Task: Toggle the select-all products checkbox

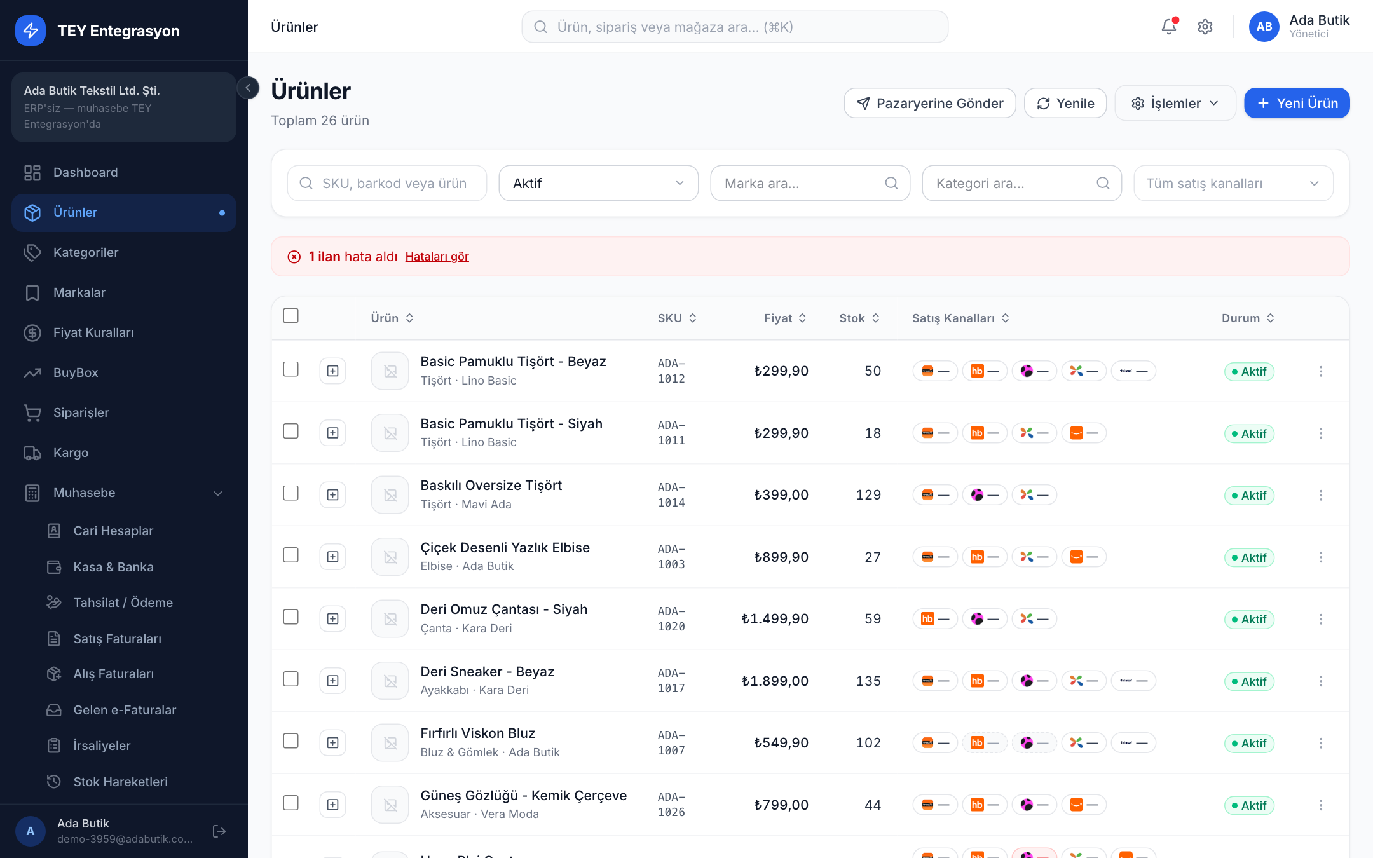Action: [290, 316]
